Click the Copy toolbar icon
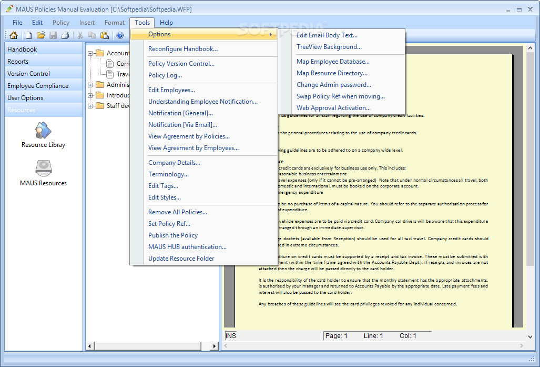540x367 pixels. [x=93, y=35]
